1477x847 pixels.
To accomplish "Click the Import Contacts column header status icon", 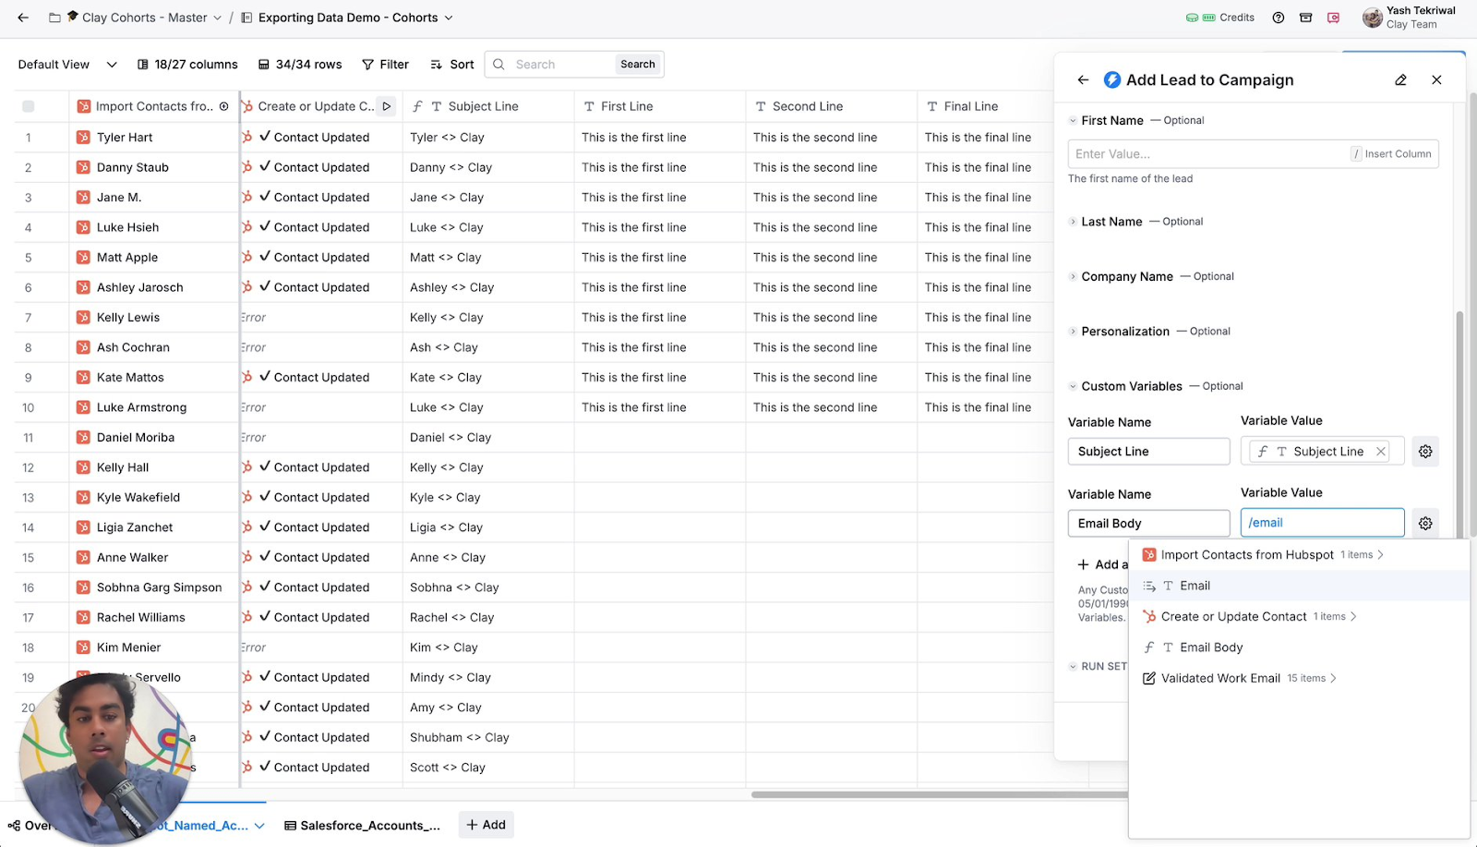I will (224, 106).
